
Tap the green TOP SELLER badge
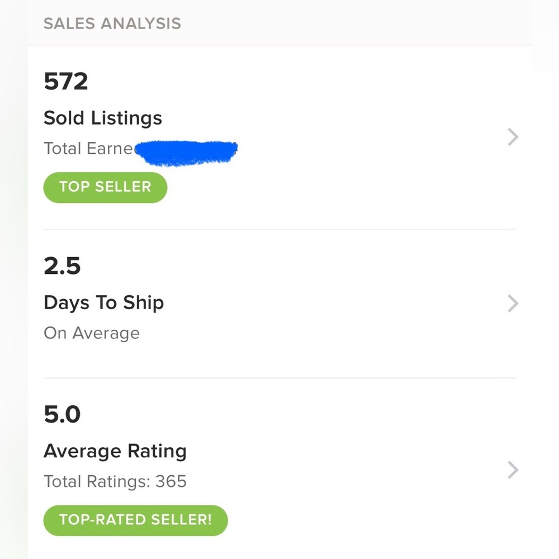pos(105,187)
